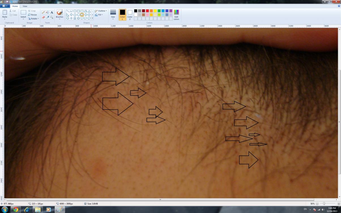Screen dimensions: 341x213
Task: Select the Pencil tool
Action: pos(43,12)
